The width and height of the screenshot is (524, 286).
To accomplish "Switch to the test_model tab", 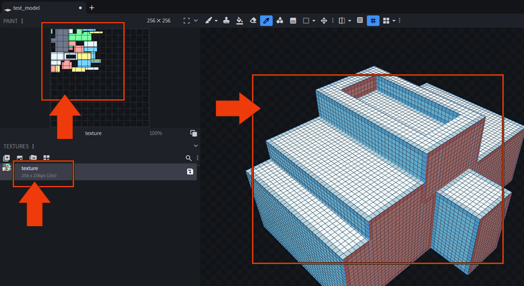I will [x=26, y=8].
